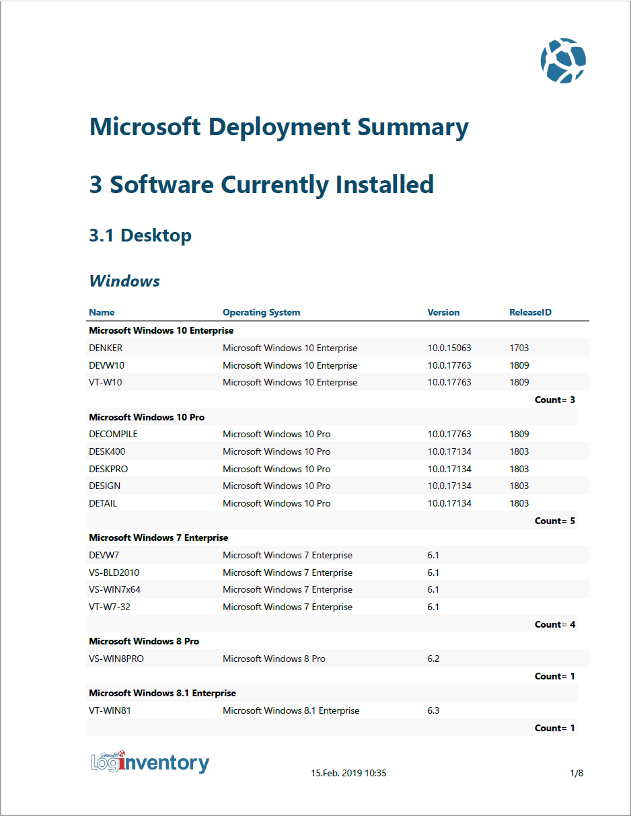The width and height of the screenshot is (631, 816).
Task: Click the operating system cell in the DECOMPILE row
Action: point(276,434)
